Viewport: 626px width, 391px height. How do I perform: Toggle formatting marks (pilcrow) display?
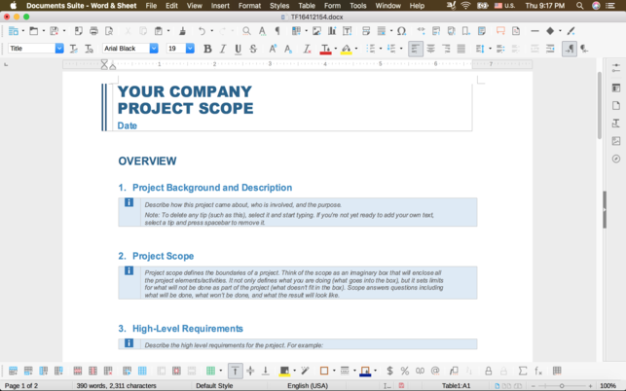tap(277, 31)
